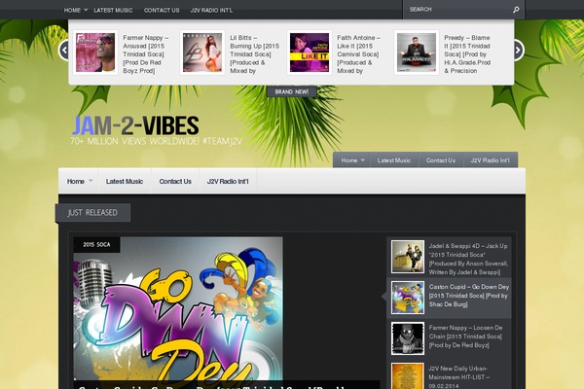Click the search magnifier icon
The width and height of the screenshot is (584, 389).
point(516,10)
